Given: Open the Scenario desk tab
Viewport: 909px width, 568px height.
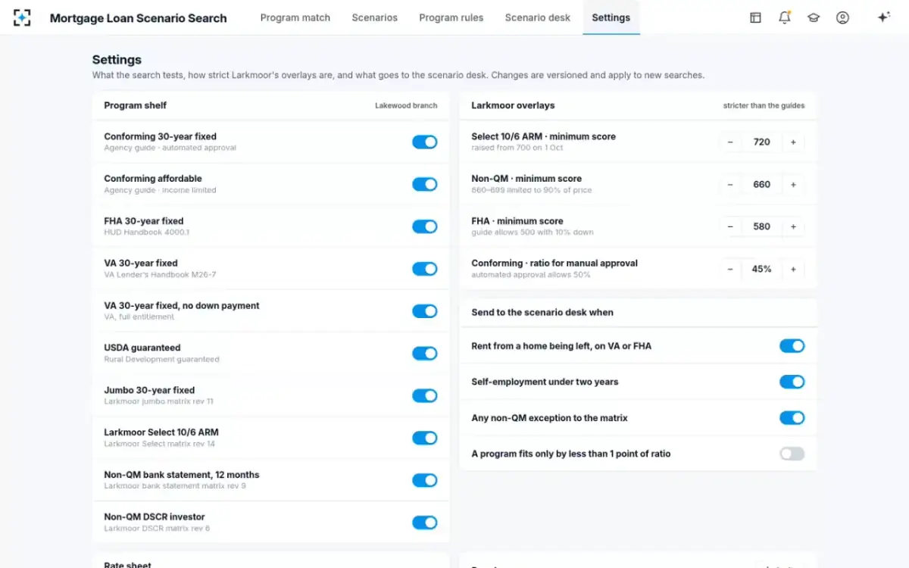Looking at the screenshot, I should tap(538, 17).
